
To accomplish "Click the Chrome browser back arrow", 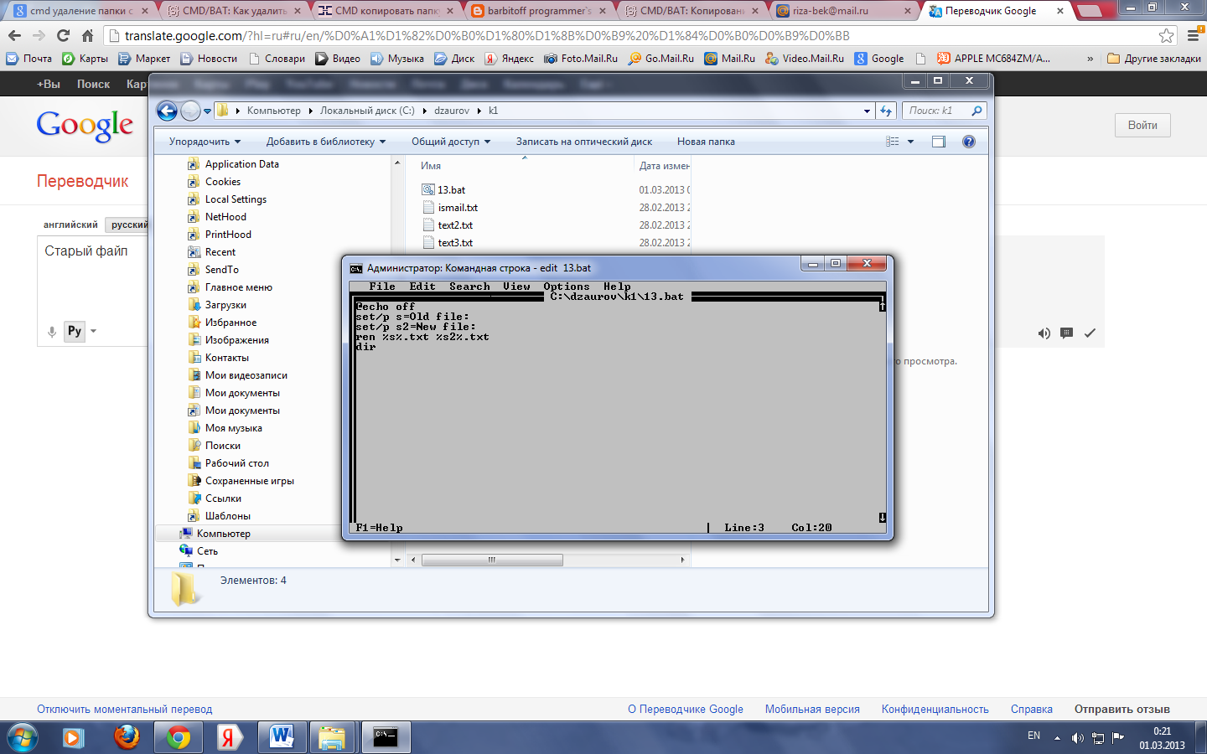I will tap(14, 36).
